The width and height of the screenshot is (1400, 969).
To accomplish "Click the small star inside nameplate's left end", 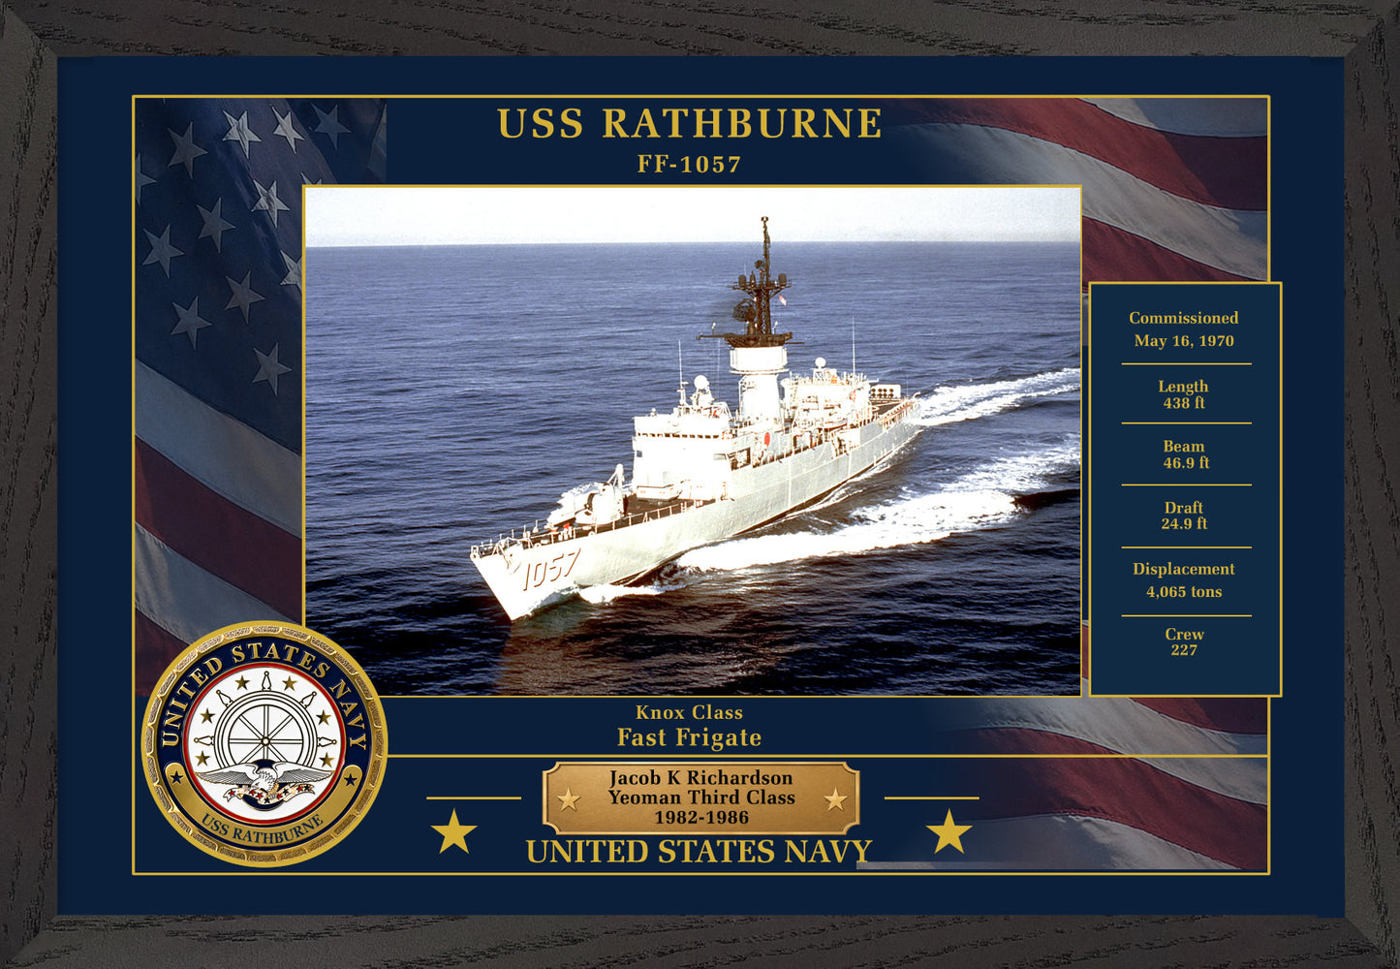I will click(569, 800).
